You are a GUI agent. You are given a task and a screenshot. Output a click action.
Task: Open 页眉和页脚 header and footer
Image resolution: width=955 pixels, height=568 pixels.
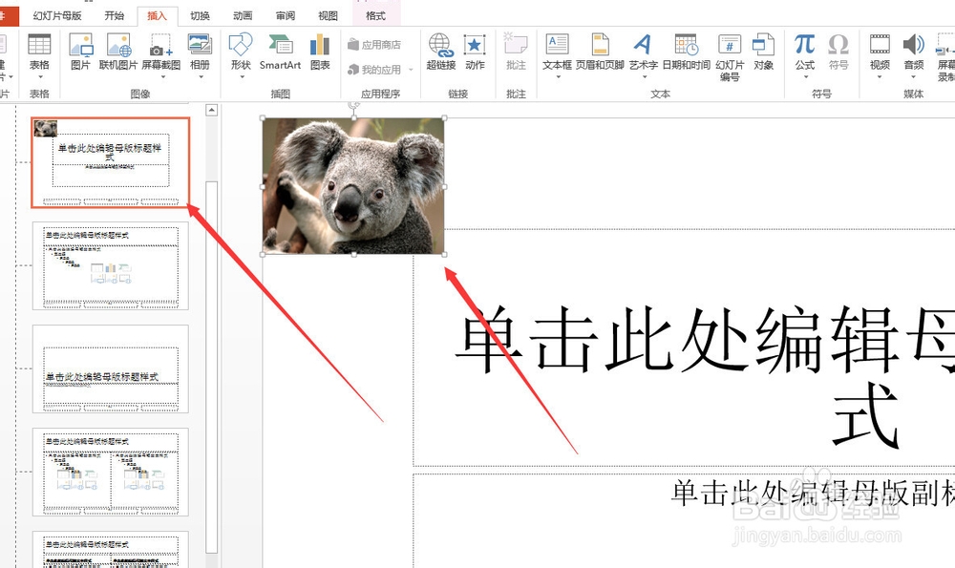click(600, 52)
